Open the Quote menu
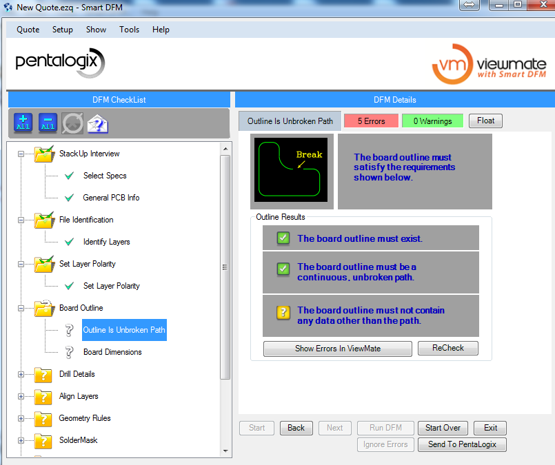Viewport: 555px width, 465px height. coord(28,30)
